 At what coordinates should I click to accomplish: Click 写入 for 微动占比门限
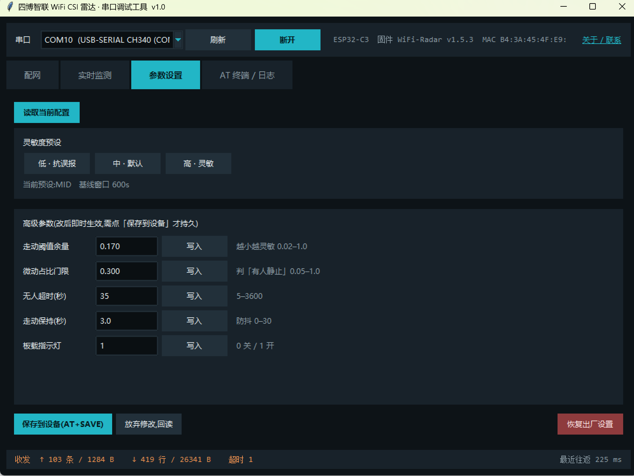pos(194,271)
